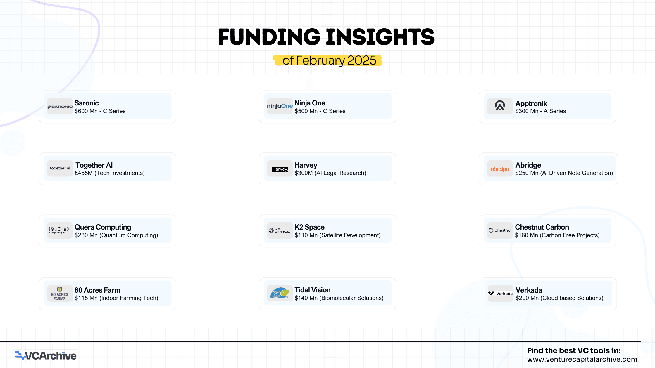Click the Funding Insights heading
This screenshot has height=368, width=655.
(326, 37)
